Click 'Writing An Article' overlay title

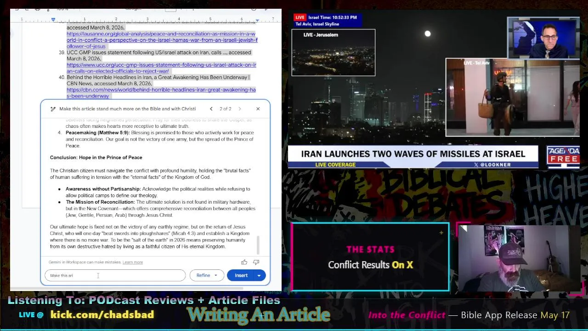pyautogui.click(x=258, y=315)
